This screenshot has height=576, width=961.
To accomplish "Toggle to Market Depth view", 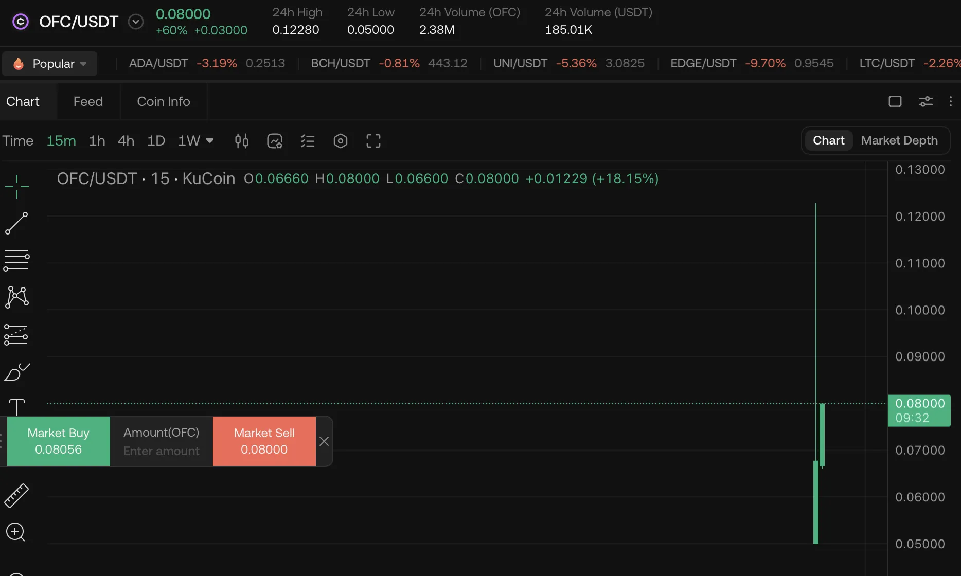I will tap(899, 140).
